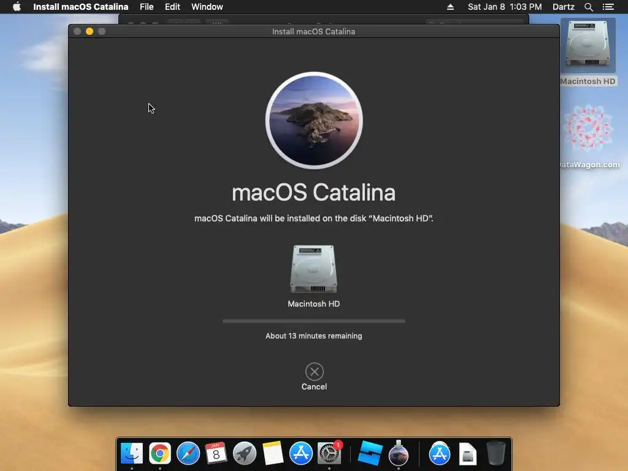Open System Preferences with update badge
Image resolution: width=628 pixels, height=471 pixels.
pos(329,453)
